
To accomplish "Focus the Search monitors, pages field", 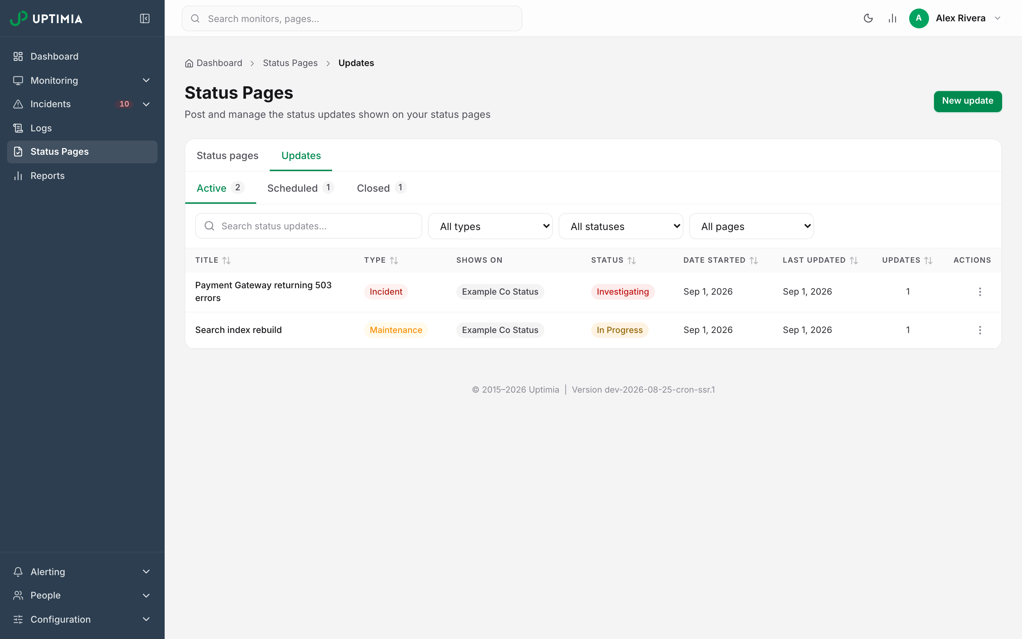I will tap(352, 18).
